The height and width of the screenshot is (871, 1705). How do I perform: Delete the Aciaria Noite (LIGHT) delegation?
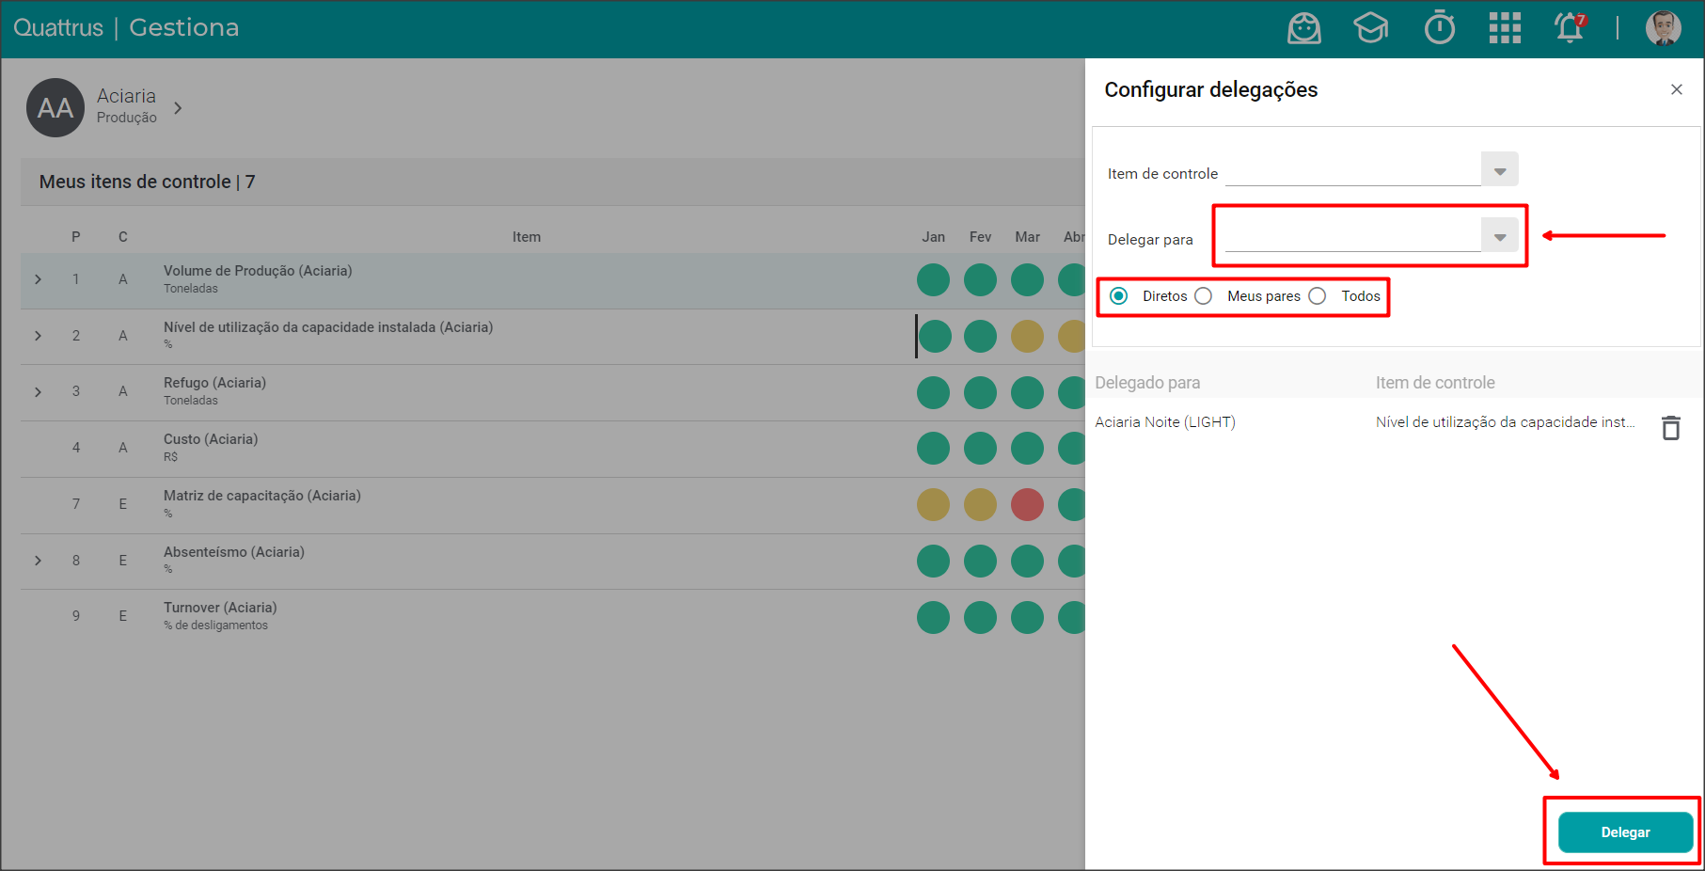(1670, 428)
